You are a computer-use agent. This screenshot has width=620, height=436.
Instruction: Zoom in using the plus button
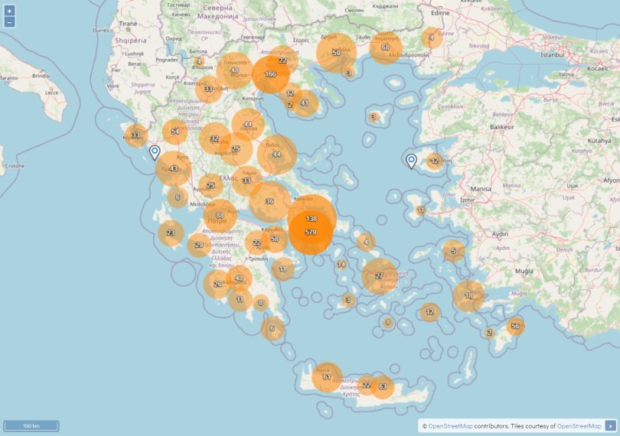(9, 11)
